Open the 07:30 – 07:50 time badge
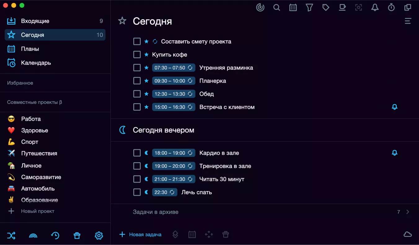The image size is (419, 245). pos(174,68)
